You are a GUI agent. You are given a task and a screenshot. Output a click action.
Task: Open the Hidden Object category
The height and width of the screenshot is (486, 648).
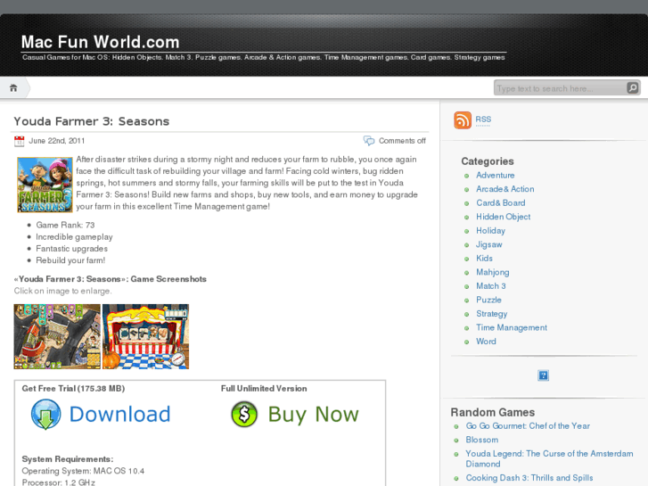click(503, 217)
